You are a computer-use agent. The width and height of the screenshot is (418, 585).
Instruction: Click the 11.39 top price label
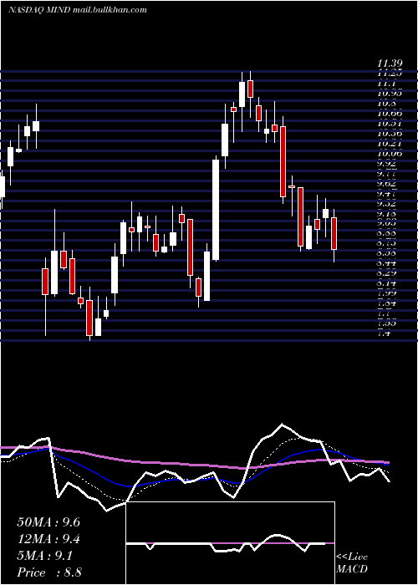pyautogui.click(x=391, y=65)
